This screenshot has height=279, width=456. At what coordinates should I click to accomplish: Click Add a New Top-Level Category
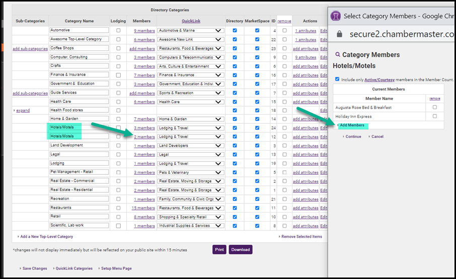tap(46, 236)
